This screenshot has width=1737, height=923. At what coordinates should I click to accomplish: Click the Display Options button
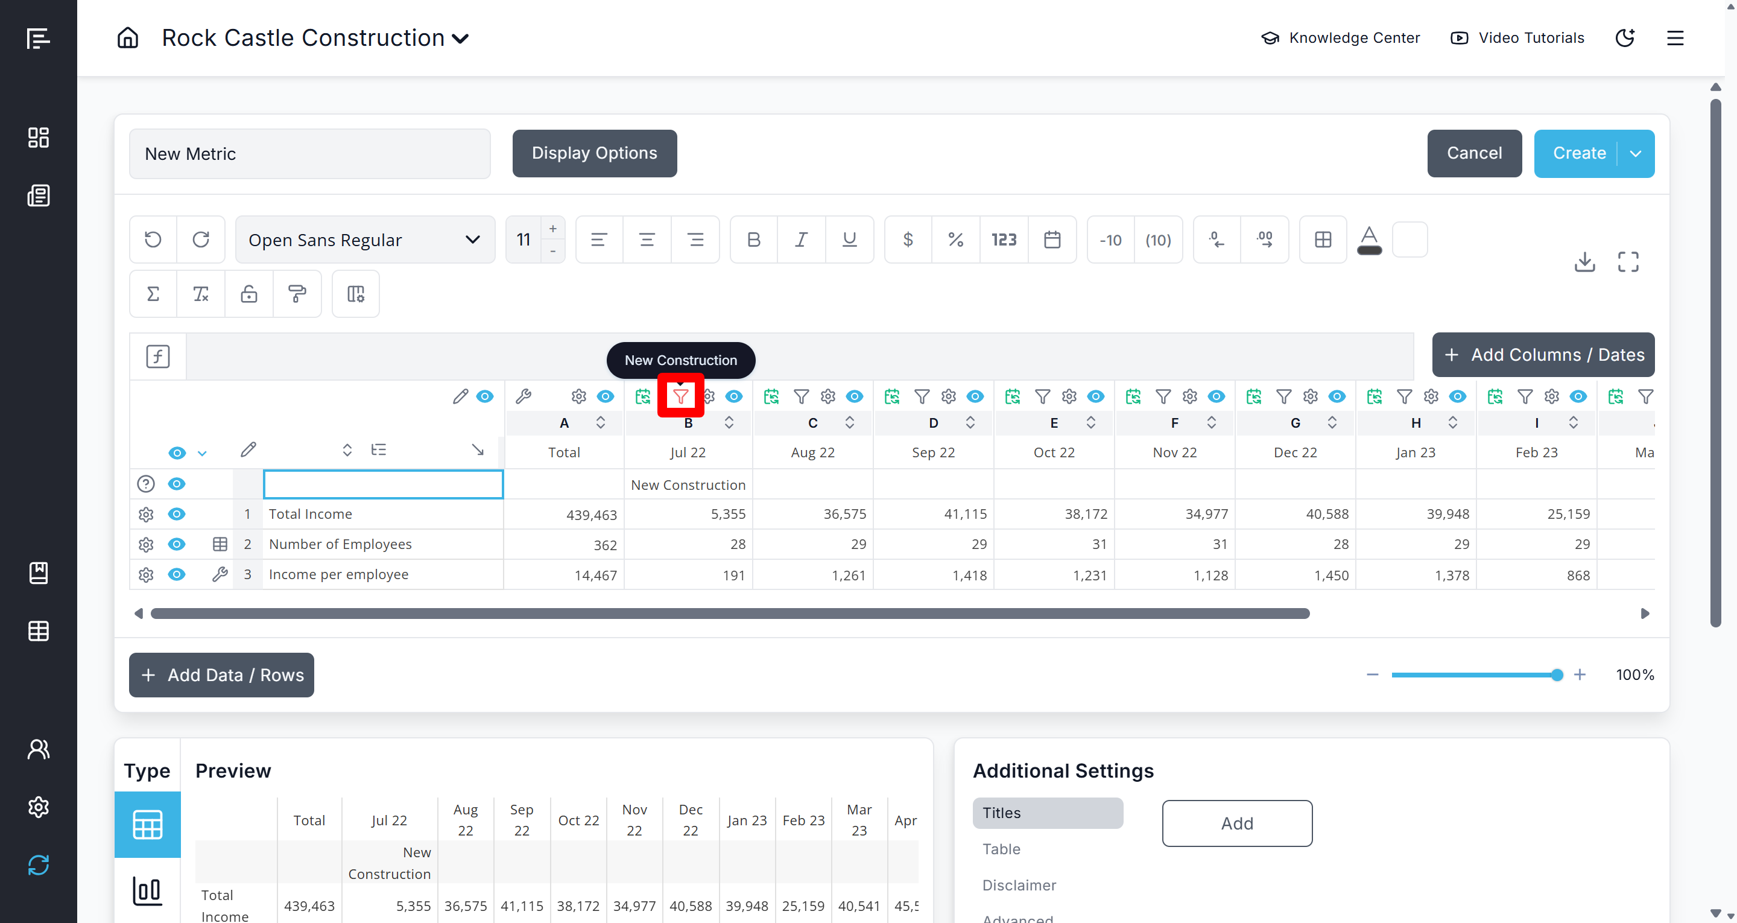tap(594, 154)
